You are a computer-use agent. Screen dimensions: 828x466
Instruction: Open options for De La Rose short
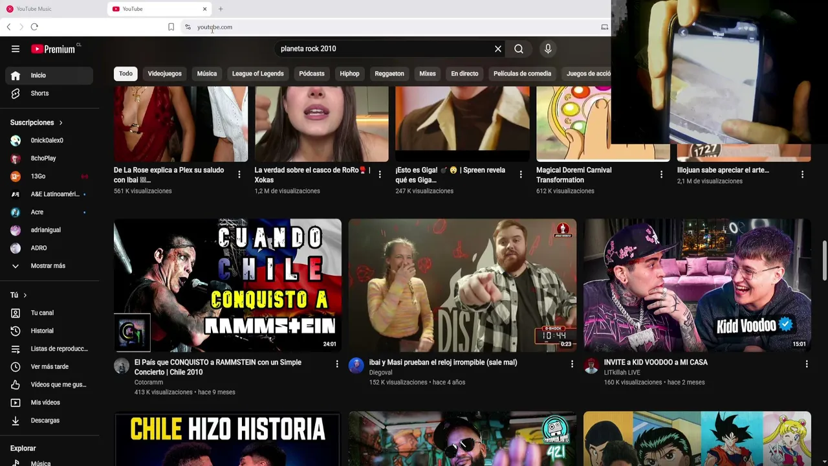239,174
